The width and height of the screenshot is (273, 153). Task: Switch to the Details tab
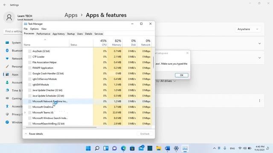[88, 34]
